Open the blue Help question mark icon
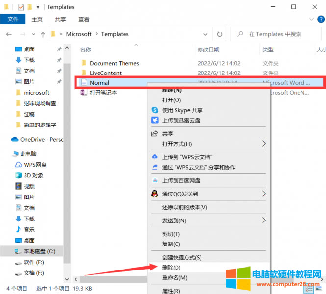This screenshot has width=326, height=294. pos(321,19)
